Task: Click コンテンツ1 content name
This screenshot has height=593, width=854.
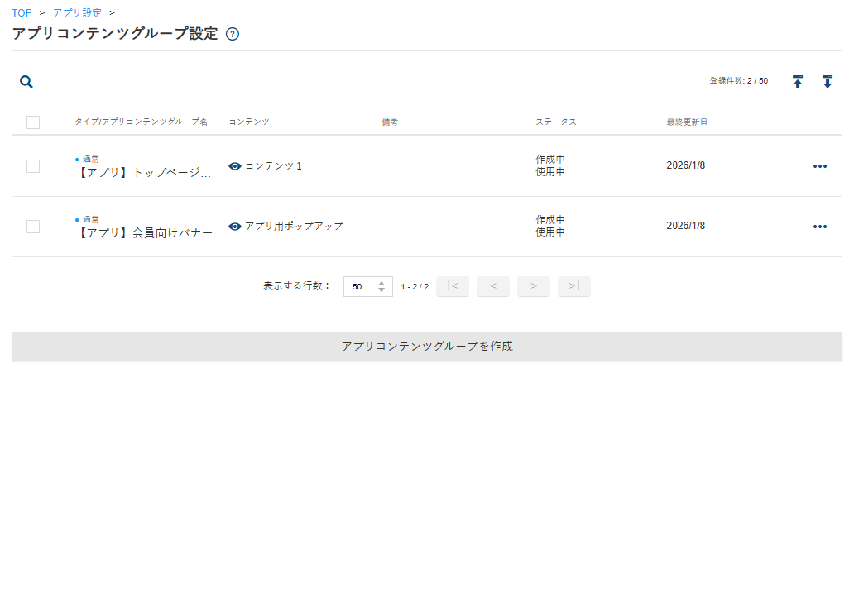Action: [x=273, y=166]
